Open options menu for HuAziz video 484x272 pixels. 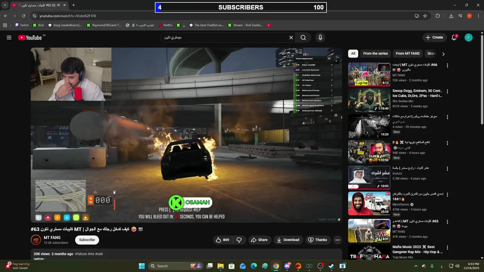click(x=447, y=169)
